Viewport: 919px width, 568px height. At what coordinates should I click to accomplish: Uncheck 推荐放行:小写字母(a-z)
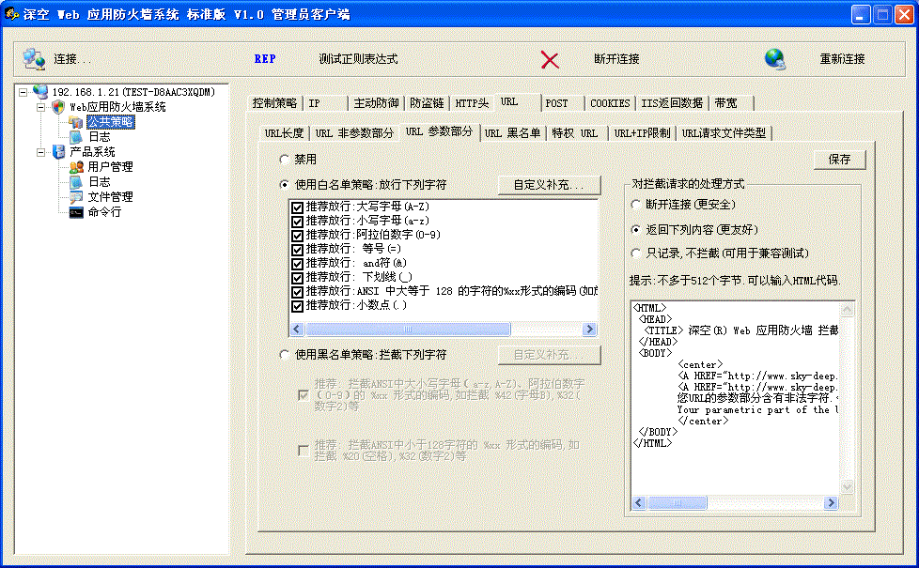297,222
